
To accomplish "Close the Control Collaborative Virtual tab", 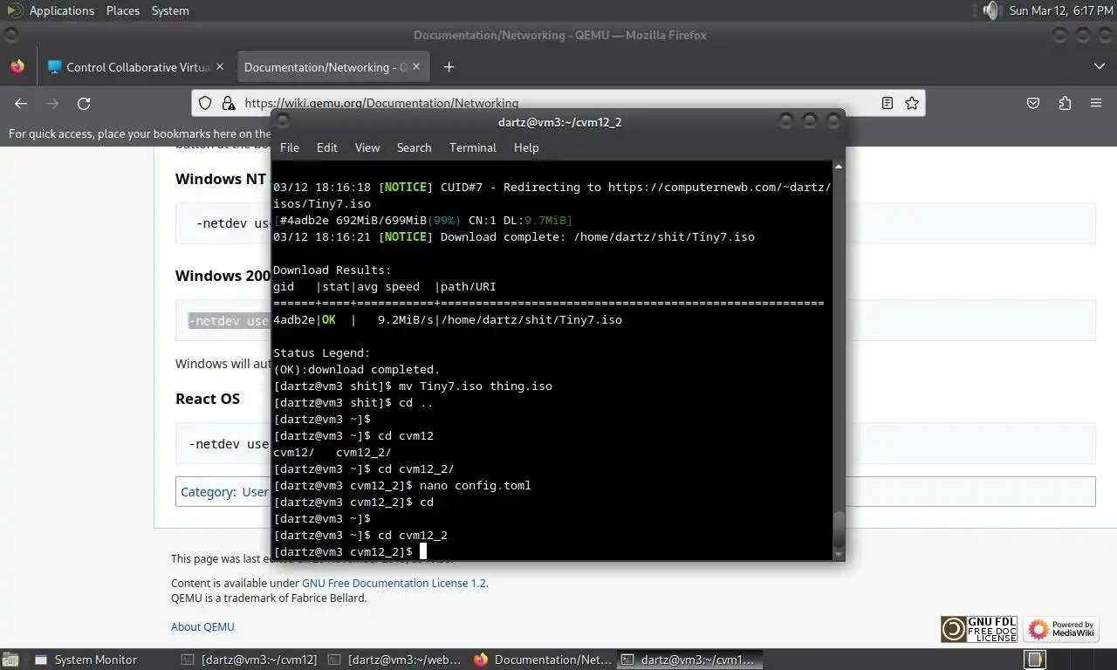I will pos(220,66).
